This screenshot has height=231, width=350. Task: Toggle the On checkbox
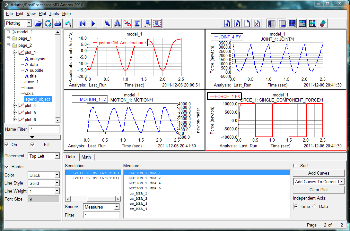pos(7,144)
